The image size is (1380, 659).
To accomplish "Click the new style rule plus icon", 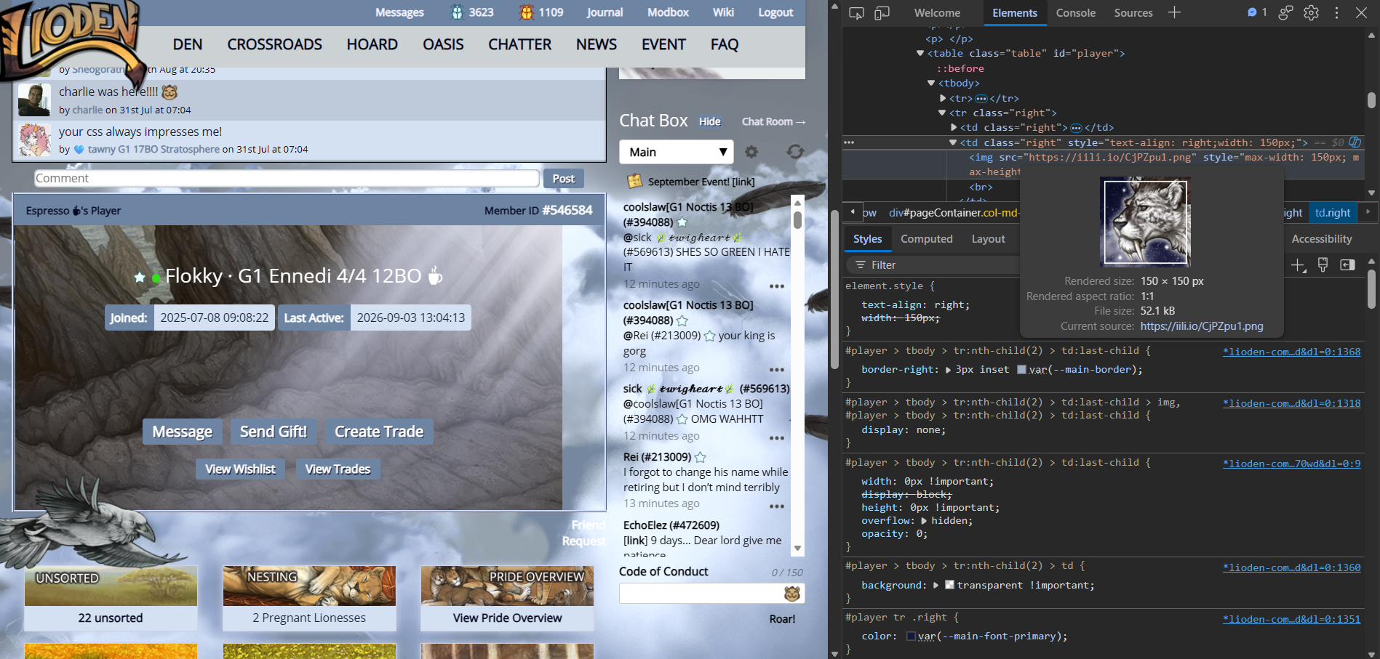I will point(1299,265).
